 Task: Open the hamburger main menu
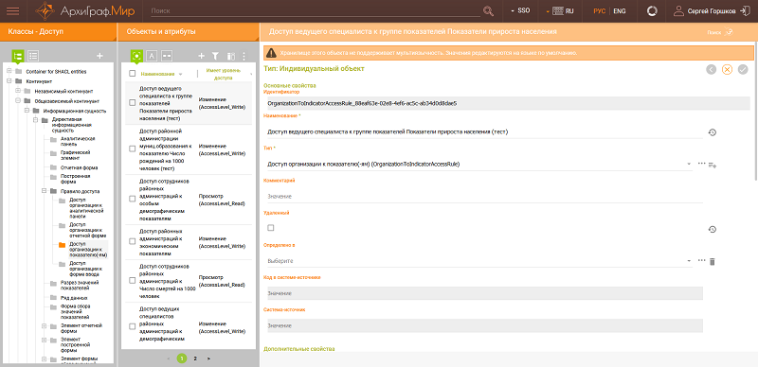pyautogui.click(x=13, y=10)
